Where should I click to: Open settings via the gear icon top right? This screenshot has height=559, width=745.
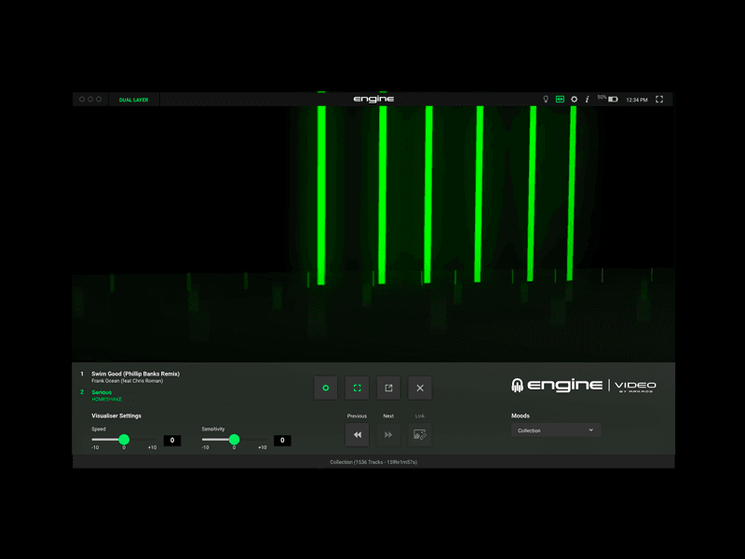(574, 99)
